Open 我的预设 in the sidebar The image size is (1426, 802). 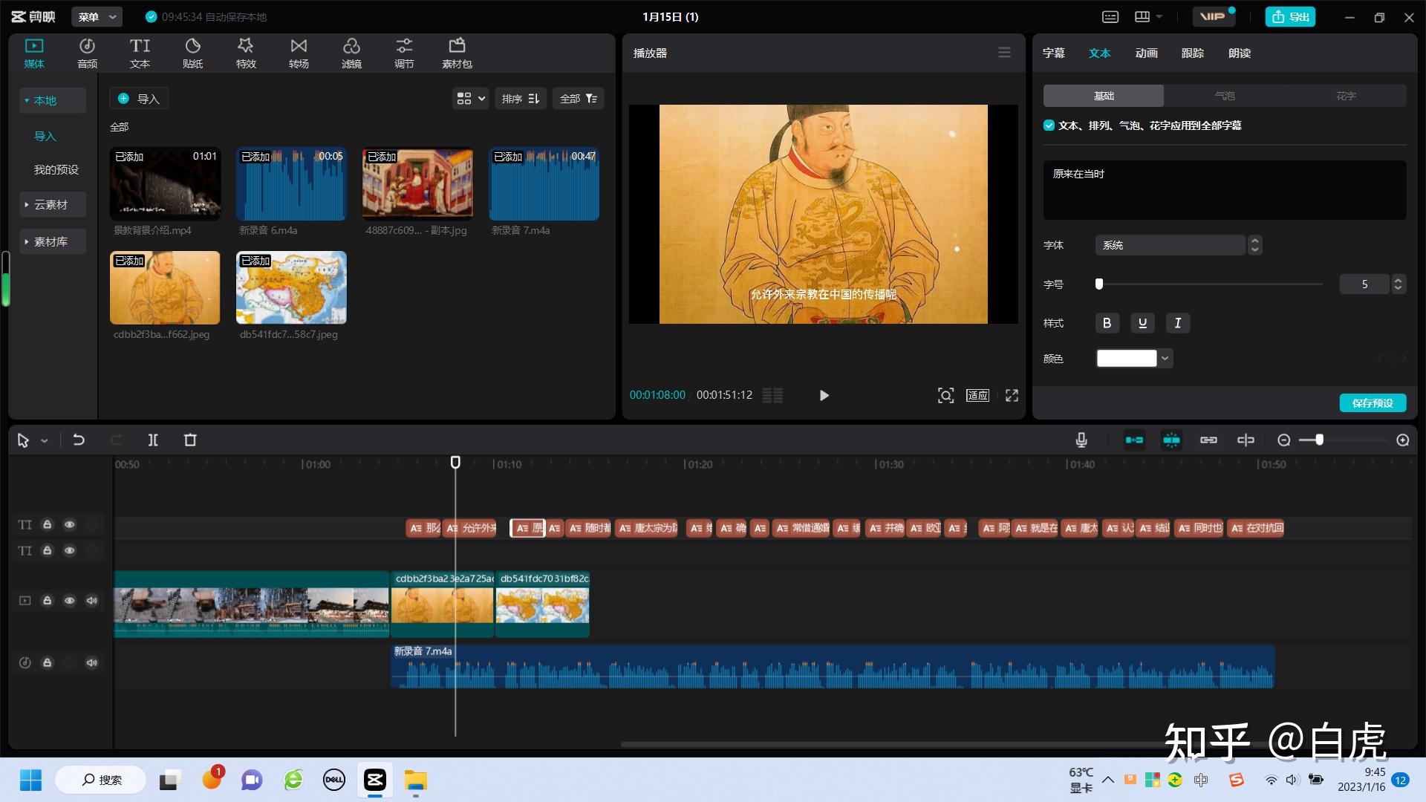[56, 169]
